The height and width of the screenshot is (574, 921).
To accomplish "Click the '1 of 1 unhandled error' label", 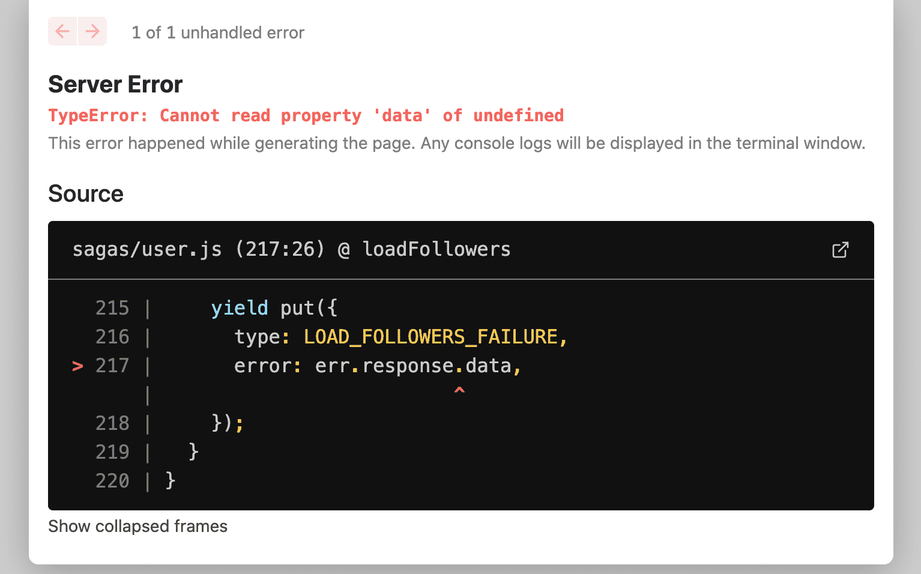I will click(x=218, y=32).
